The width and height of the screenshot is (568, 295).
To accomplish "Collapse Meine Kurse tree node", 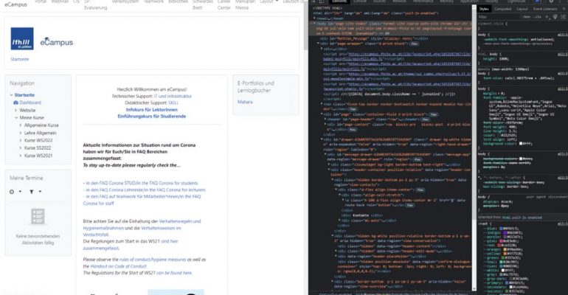I will click(x=16, y=118).
